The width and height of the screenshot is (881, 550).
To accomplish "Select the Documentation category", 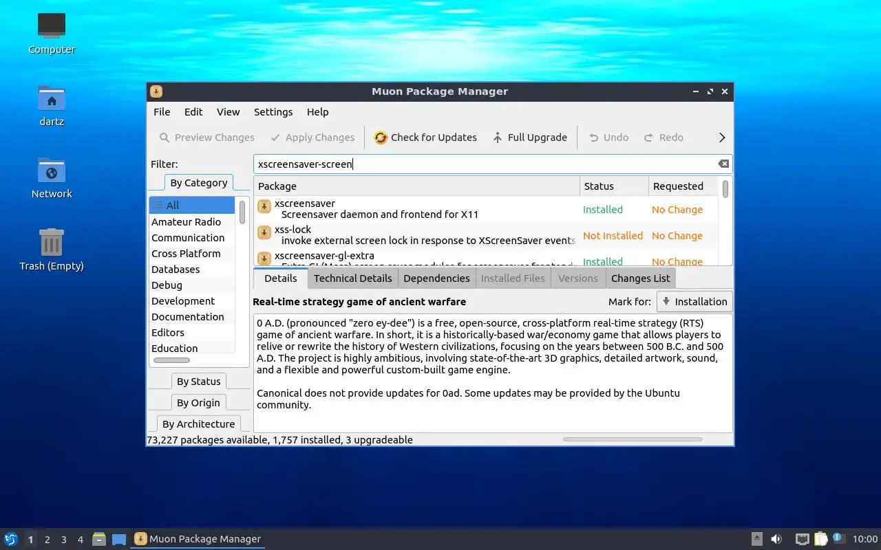I will pyautogui.click(x=192, y=316).
